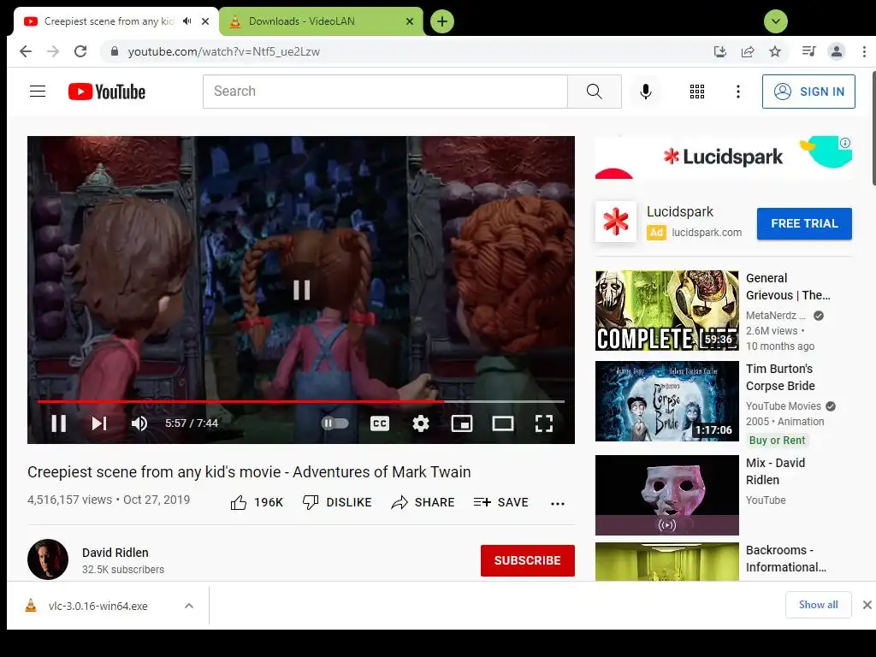
Task: Like the video with thumbs up
Action: [x=257, y=502]
